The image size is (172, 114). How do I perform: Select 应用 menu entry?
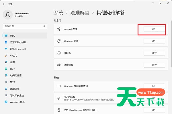click(25, 62)
